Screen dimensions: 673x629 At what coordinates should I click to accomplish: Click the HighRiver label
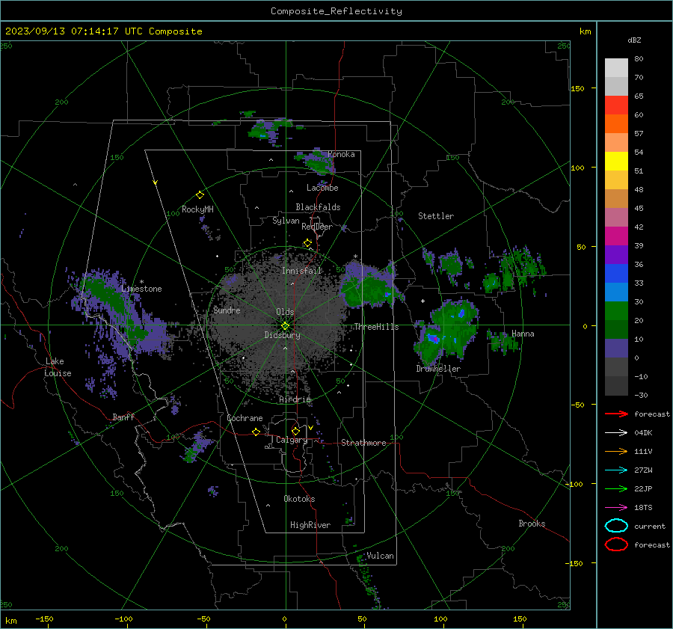pos(310,525)
